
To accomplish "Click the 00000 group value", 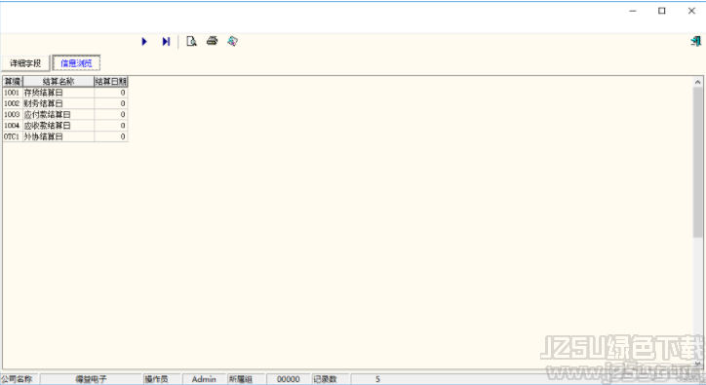I will pyautogui.click(x=289, y=379).
